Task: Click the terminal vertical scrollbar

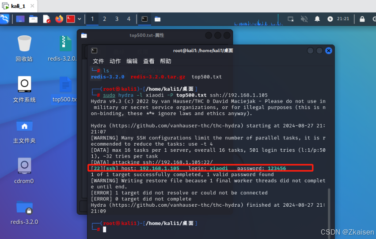Action: [329, 212]
